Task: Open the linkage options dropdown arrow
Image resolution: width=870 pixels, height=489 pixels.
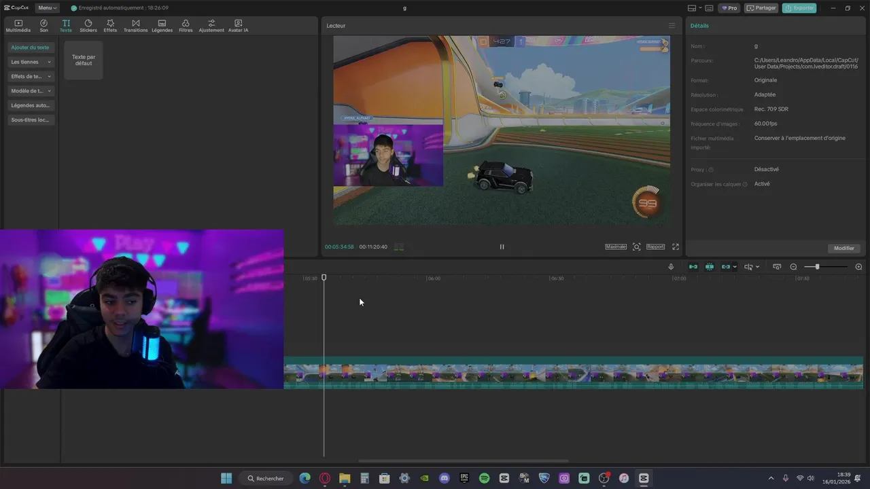Action: click(735, 267)
